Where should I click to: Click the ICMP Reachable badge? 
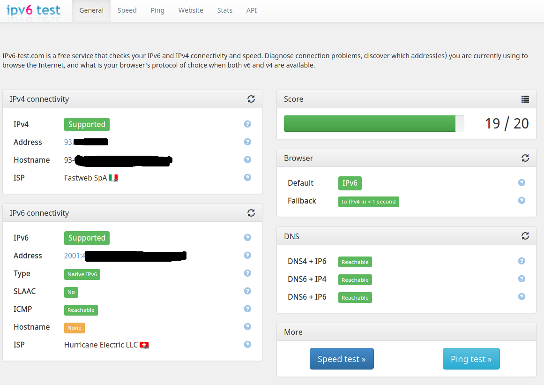[x=81, y=310]
